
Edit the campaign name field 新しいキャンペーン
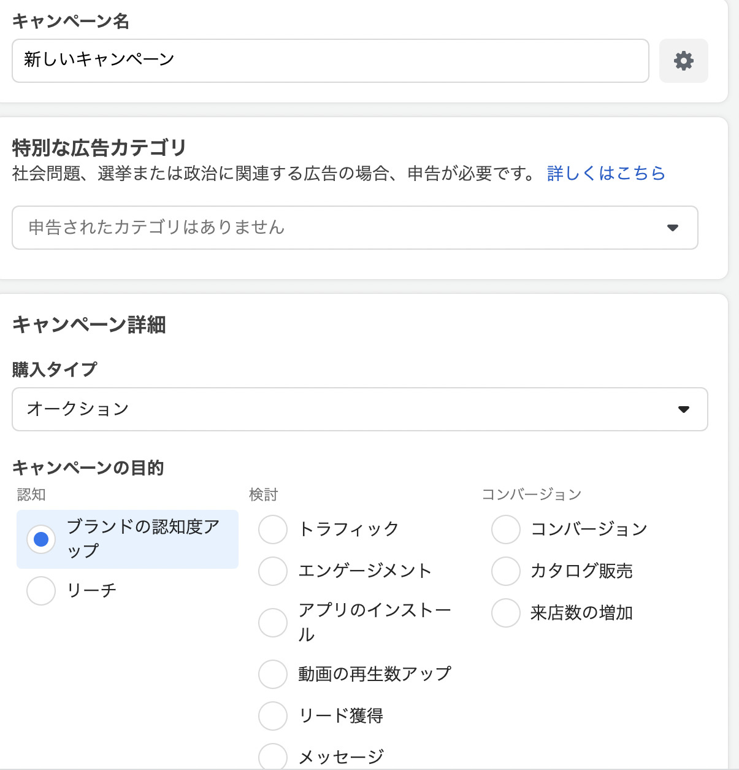[330, 60]
